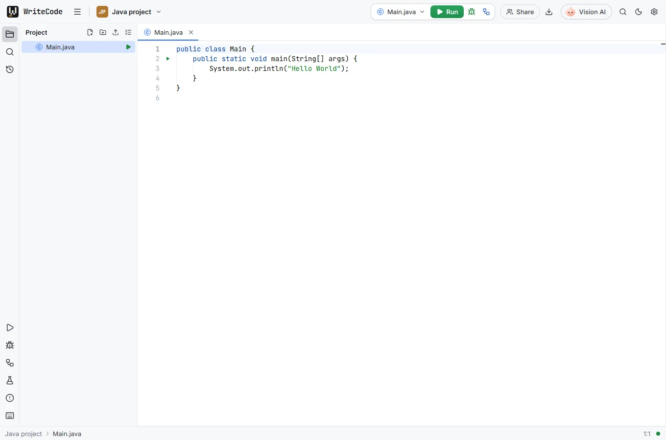Image resolution: width=666 pixels, height=440 pixels.
Task: Open the Vision AI assistant
Action: [x=586, y=12]
